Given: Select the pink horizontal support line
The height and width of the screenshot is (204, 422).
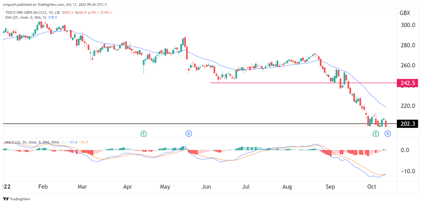Looking at the screenshot, I should coord(304,83).
